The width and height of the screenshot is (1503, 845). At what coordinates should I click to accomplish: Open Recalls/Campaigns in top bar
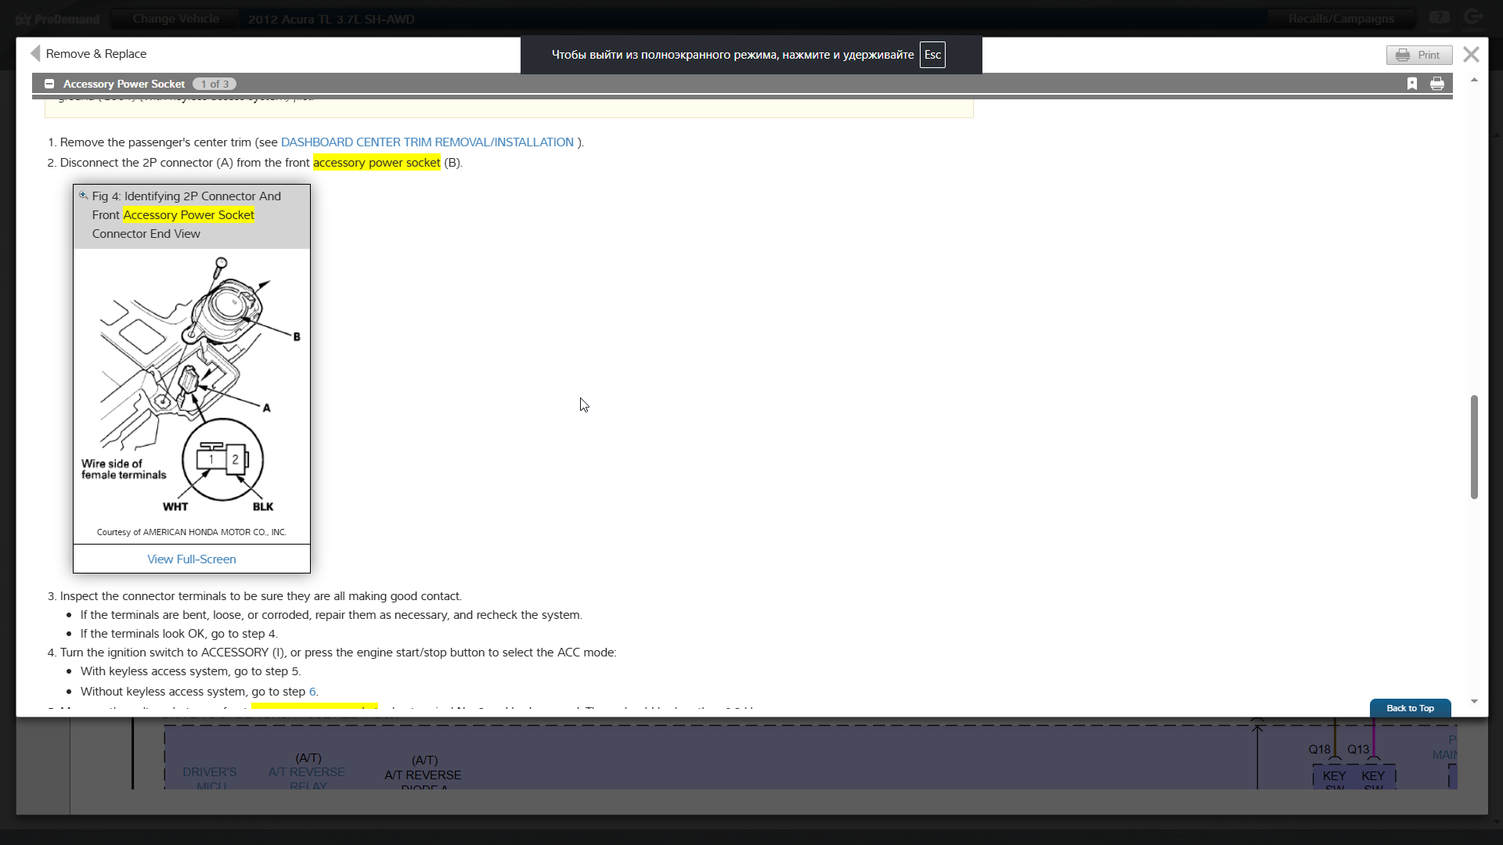[x=1341, y=19]
